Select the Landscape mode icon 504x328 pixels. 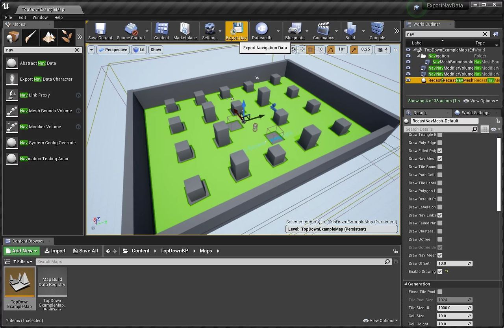(x=49, y=37)
